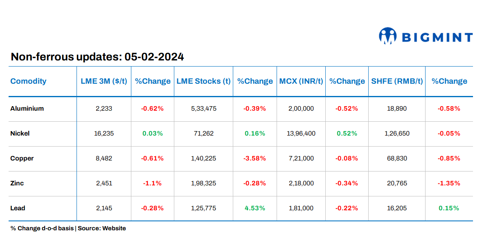Click the BigMint logo icon

[387, 36]
